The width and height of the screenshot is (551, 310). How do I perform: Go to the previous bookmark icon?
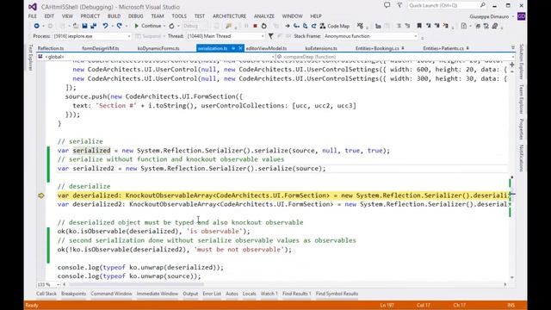428,26
